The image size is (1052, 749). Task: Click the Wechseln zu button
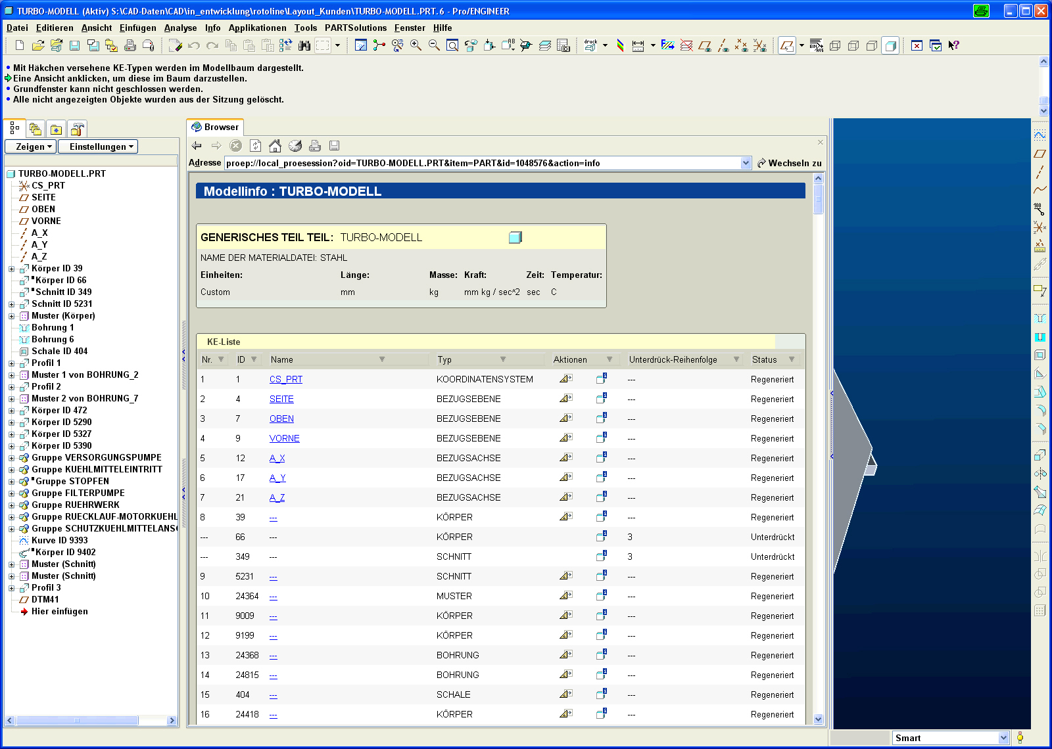(789, 163)
